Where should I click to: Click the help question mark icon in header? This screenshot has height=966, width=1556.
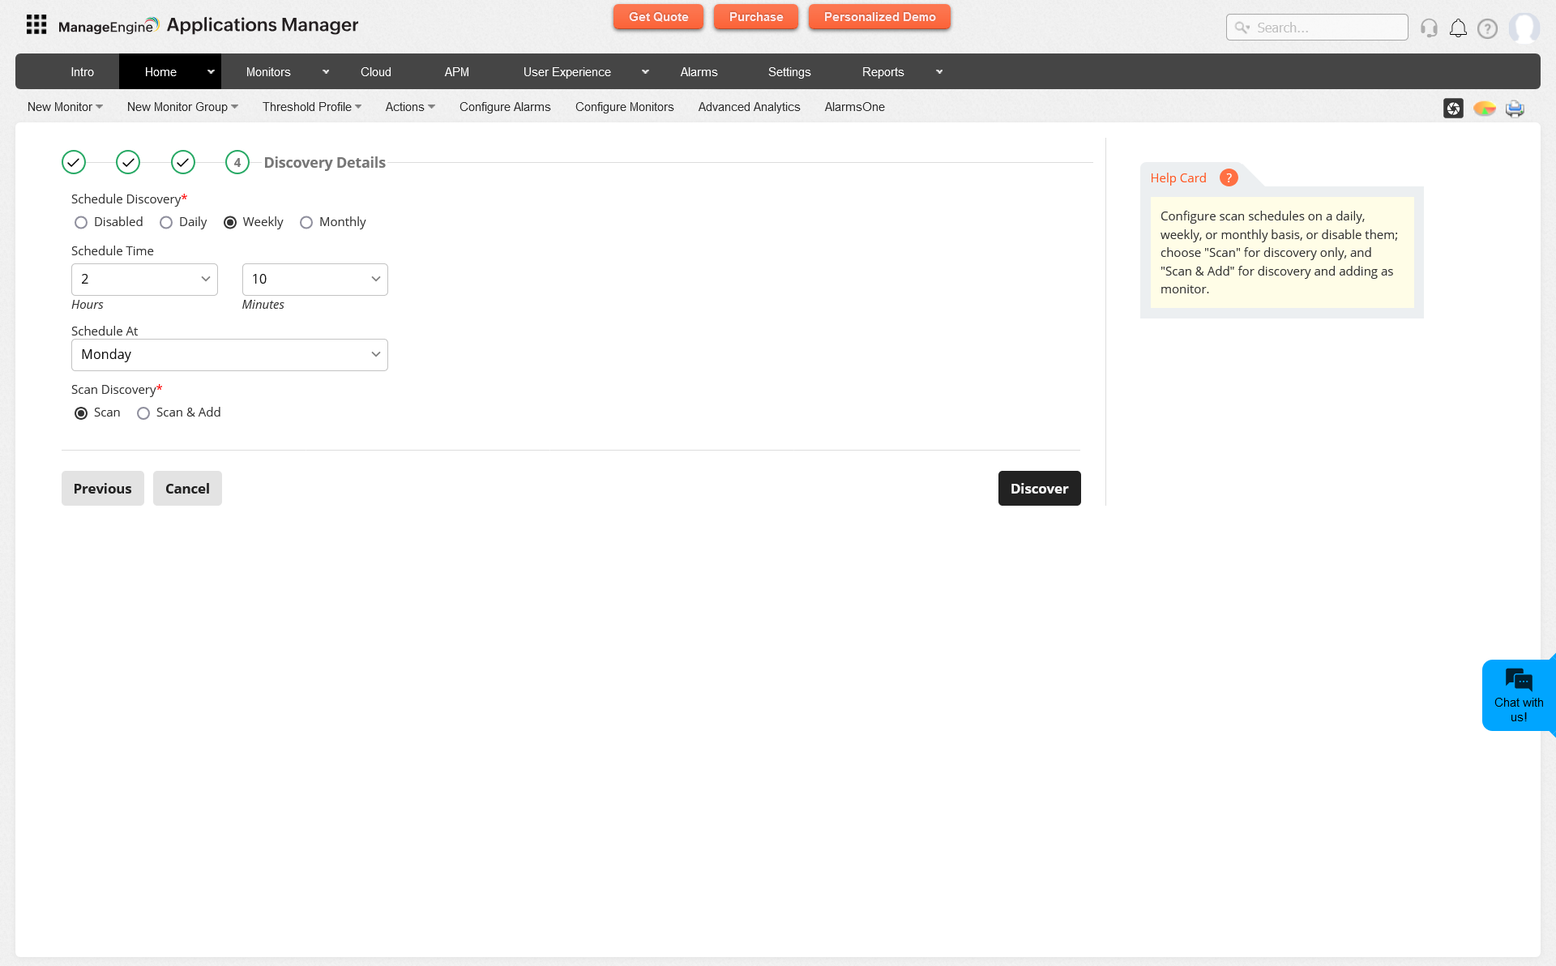click(1487, 28)
